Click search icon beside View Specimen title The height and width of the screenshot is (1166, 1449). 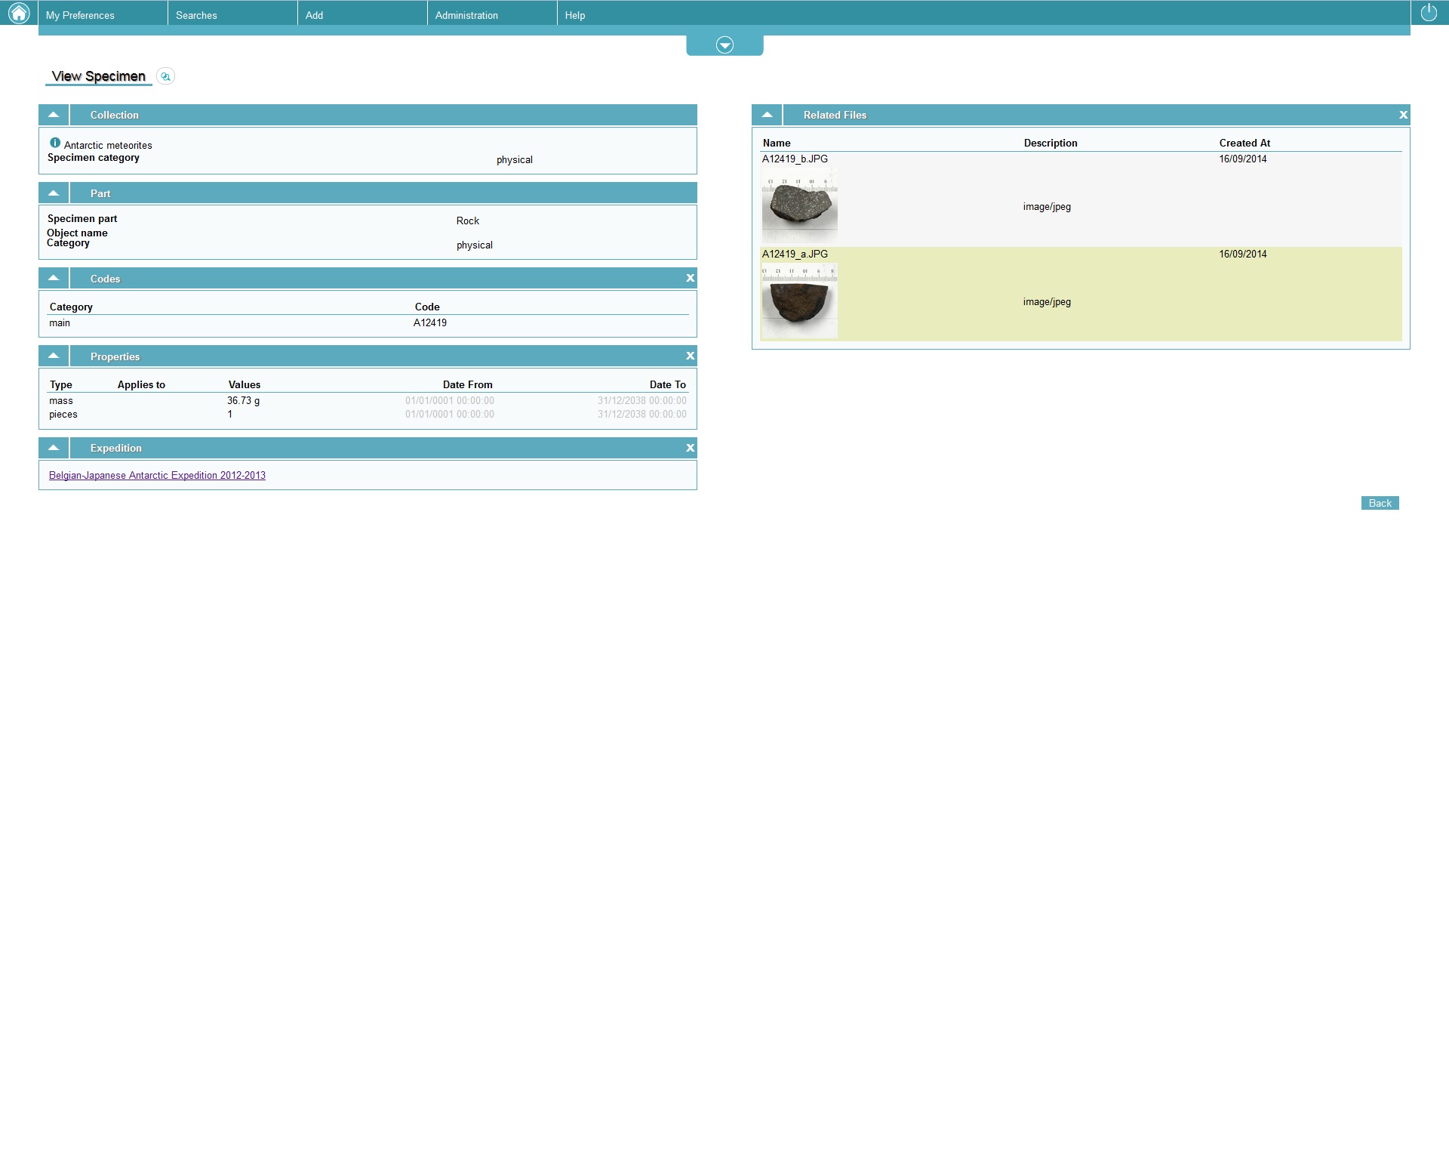pos(165,76)
